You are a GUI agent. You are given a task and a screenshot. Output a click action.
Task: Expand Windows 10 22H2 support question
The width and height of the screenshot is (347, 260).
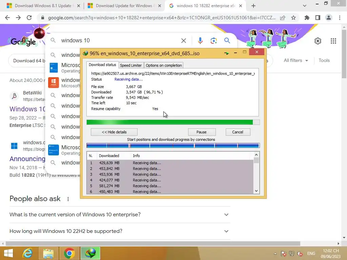[x=119, y=231]
